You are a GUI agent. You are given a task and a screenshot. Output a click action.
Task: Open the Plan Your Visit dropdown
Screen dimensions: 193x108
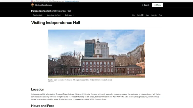coord(38,15)
